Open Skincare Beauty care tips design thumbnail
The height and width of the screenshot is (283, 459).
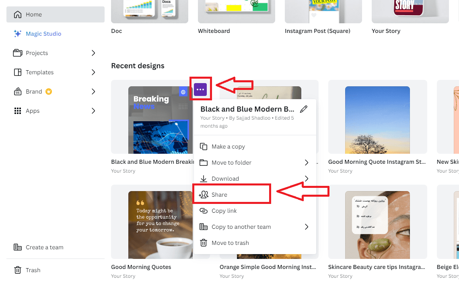(377, 225)
